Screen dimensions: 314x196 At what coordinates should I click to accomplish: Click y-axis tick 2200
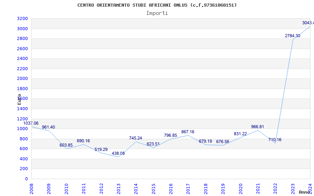coord(22,69)
